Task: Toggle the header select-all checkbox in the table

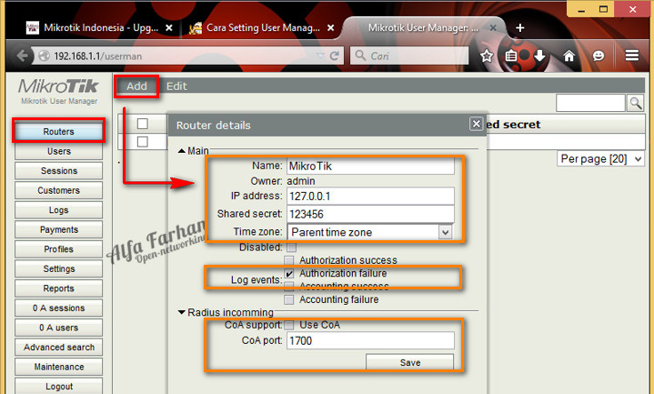Action: pyautogui.click(x=143, y=124)
